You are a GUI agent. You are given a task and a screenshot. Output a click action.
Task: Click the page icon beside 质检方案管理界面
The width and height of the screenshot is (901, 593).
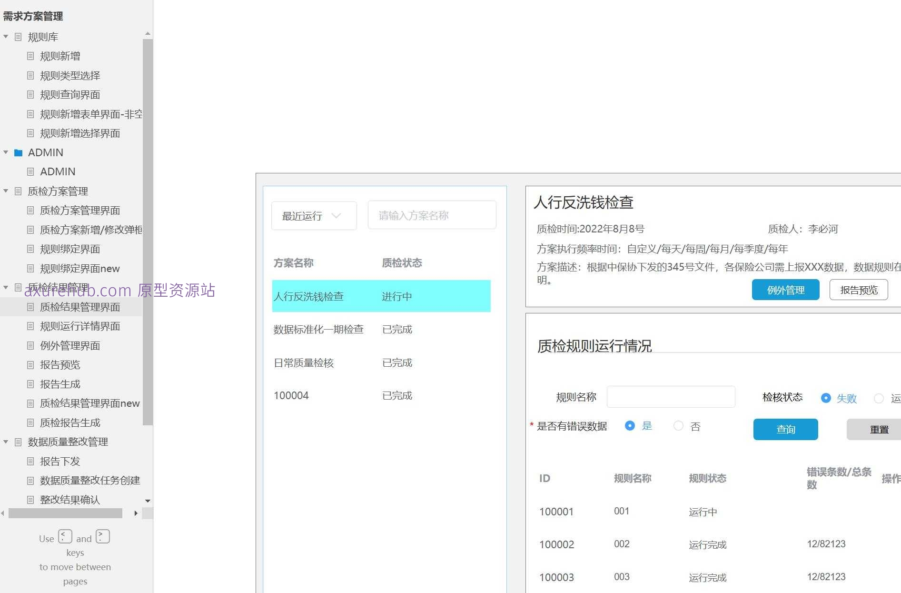[30, 210]
